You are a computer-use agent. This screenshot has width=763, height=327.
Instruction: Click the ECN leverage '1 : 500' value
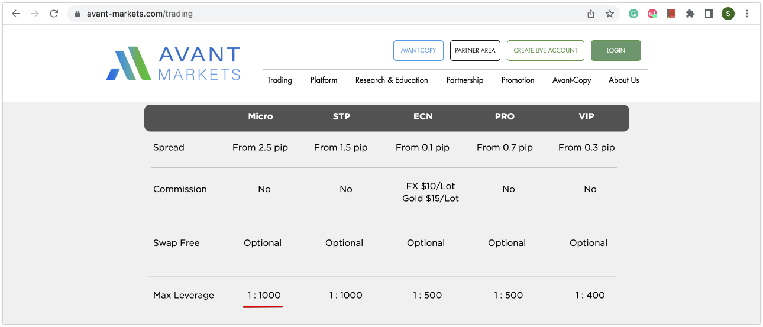[427, 295]
